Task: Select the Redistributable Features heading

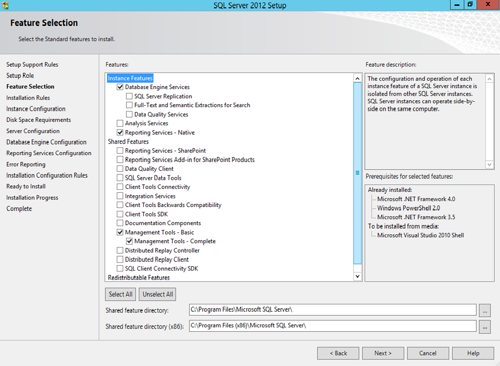Action: [x=138, y=278]
